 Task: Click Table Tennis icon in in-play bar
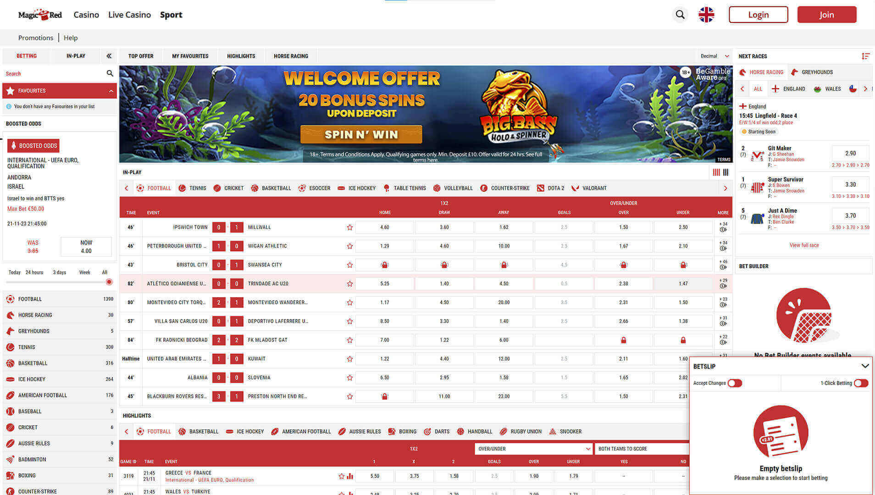coord(386,188)
